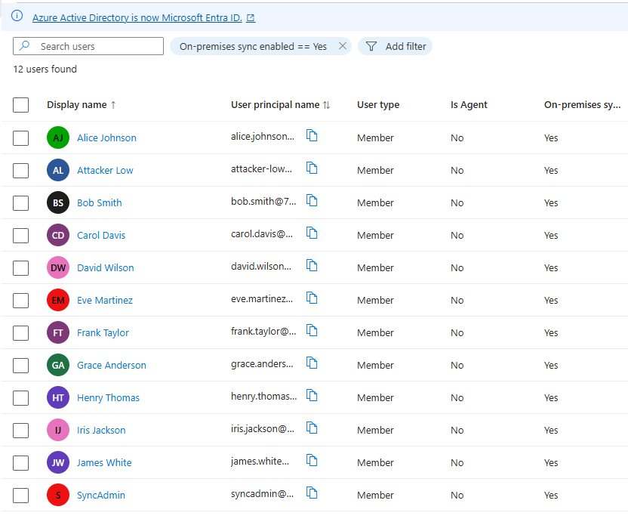Check the box for David Wilson
The image size is (628, 522).
click(x=21, y=268)
